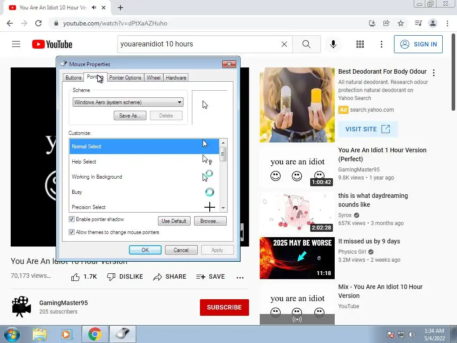The width and height of the screenshot is (457, 343).
Task: Click VISIT SITE on the ad
Action: click(x=368, y=129)
